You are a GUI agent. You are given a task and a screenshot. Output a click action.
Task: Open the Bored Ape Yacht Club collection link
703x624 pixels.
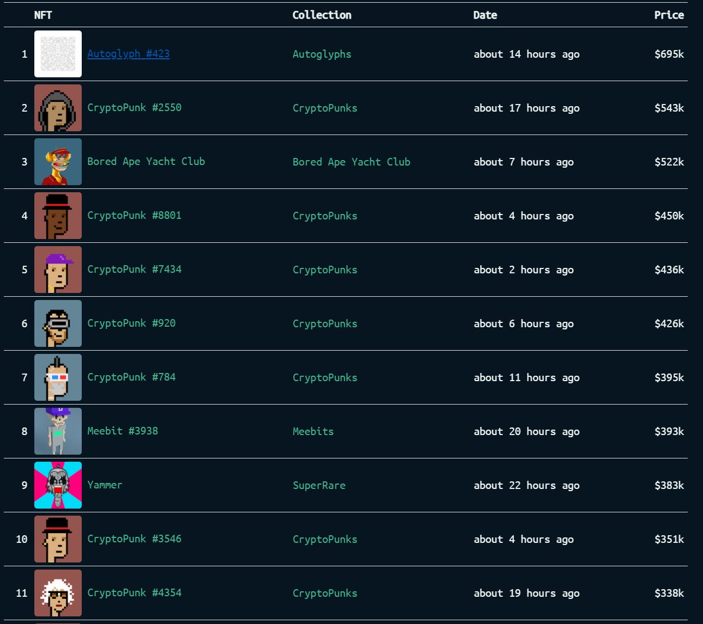[x=351, y=162]
